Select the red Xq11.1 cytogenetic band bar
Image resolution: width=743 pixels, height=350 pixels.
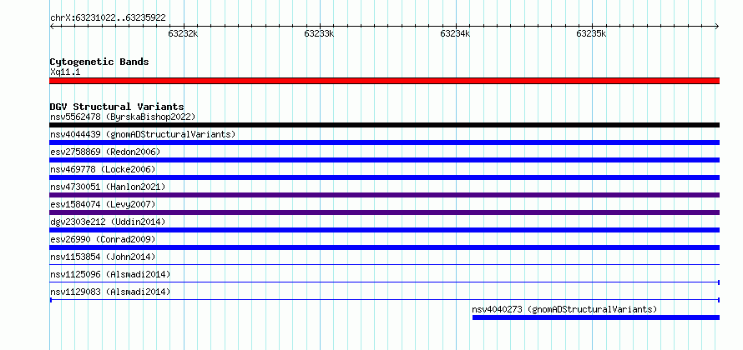(384, 81)
